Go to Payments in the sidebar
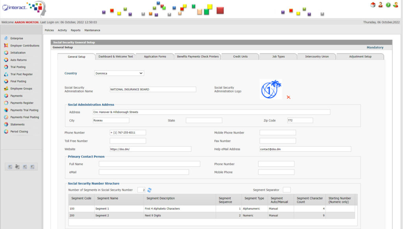 (x=16, y=96)
